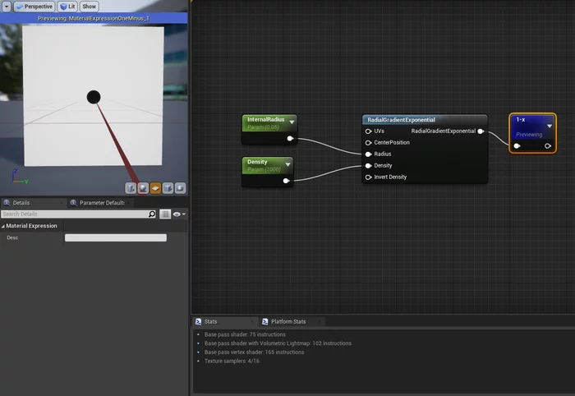575x396 pixels.
Task: Click the Invert Density input pin
Action: point(369,177)
